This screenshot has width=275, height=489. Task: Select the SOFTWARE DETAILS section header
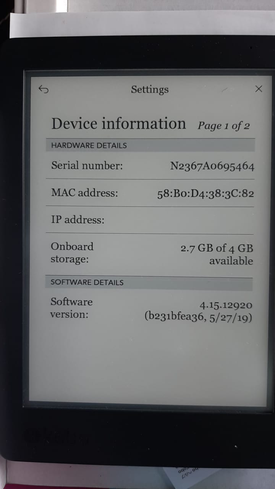pos(149,282)
